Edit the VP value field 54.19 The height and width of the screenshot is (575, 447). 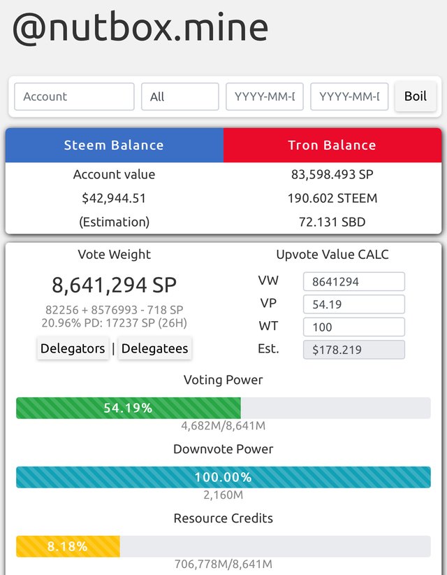[x=354, y=304]
